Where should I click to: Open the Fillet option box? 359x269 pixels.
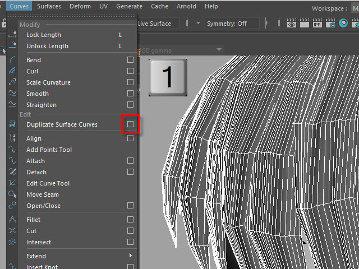pos(130,220)
